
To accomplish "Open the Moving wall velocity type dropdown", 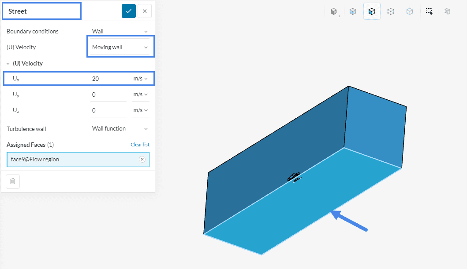I will 120,47.
